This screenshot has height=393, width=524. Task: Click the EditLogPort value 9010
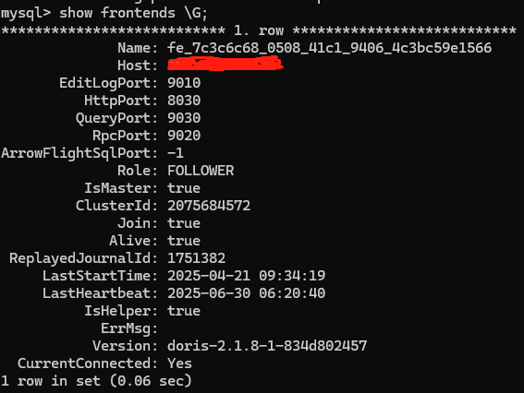[184, 83]
